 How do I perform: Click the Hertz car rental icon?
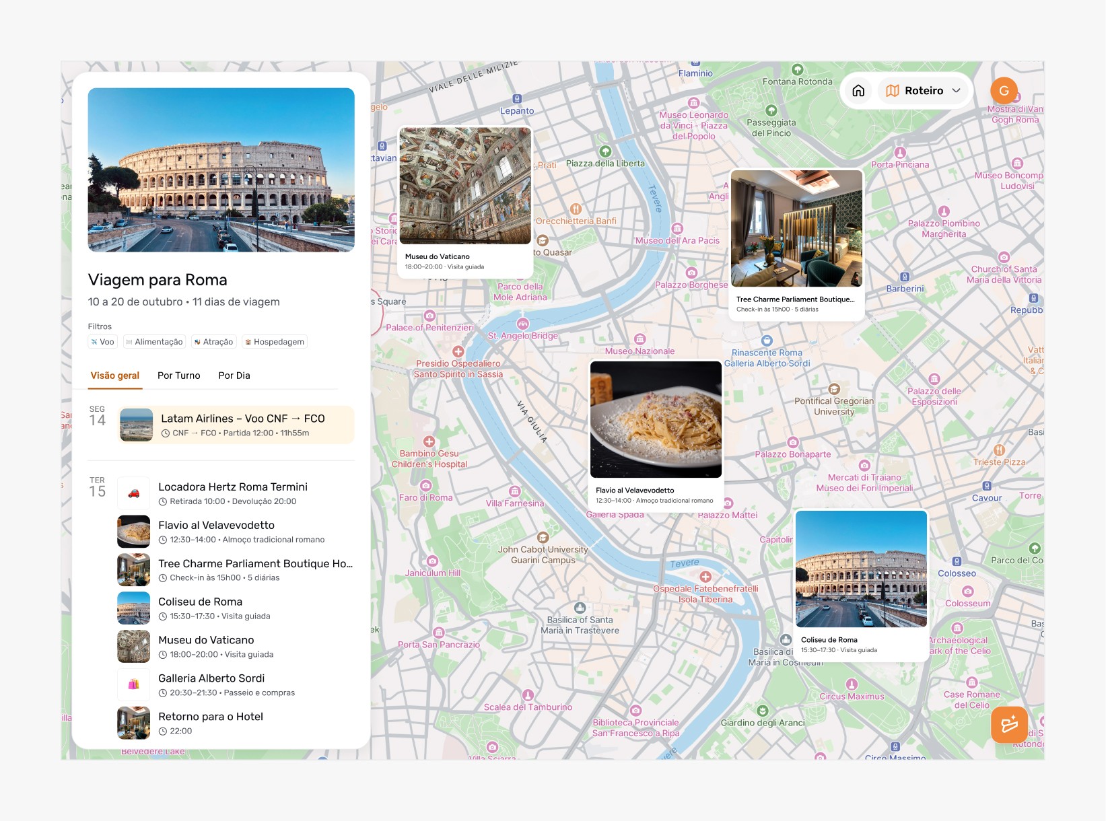(134, 493)
